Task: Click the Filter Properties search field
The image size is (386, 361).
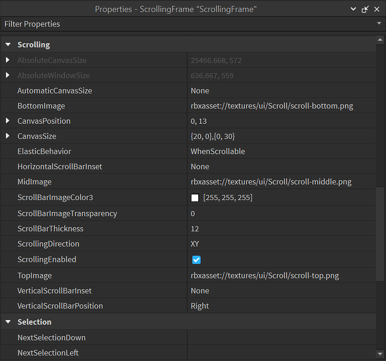Action: coord(144,24)
